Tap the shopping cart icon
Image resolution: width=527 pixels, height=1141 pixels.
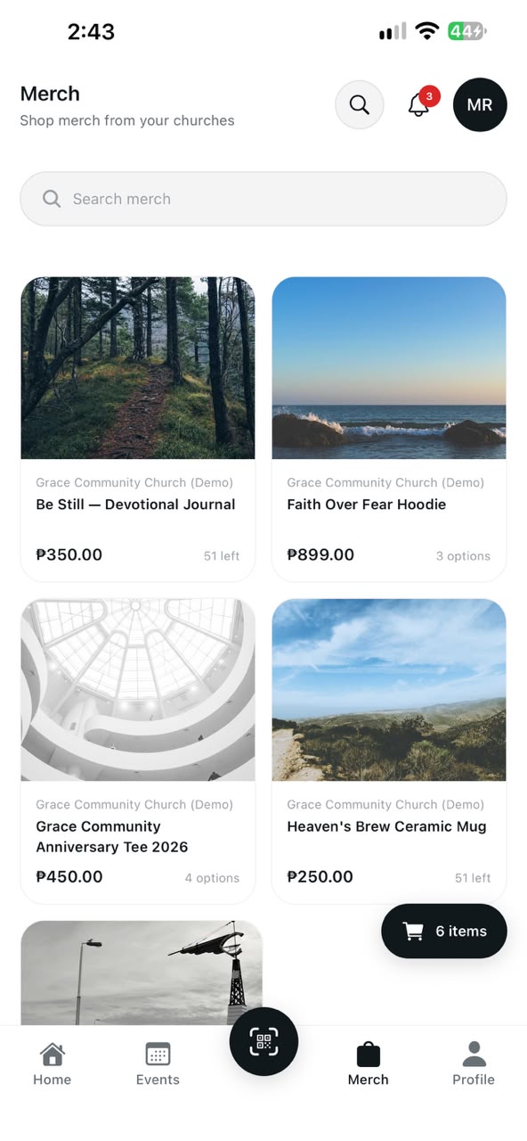(414, 932)
